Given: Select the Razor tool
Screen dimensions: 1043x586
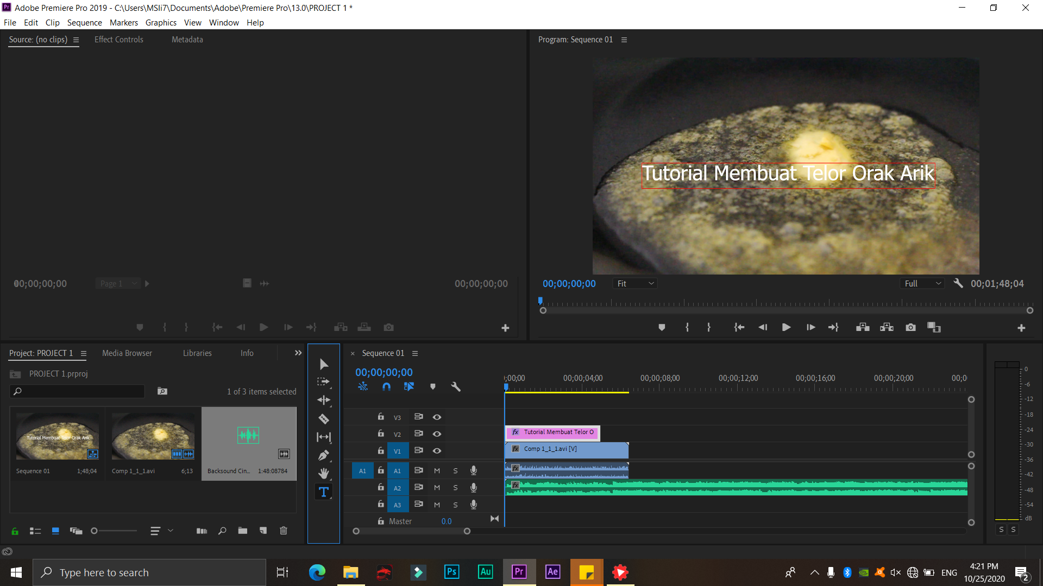Looking at the screenshot, I should (324, 419).
